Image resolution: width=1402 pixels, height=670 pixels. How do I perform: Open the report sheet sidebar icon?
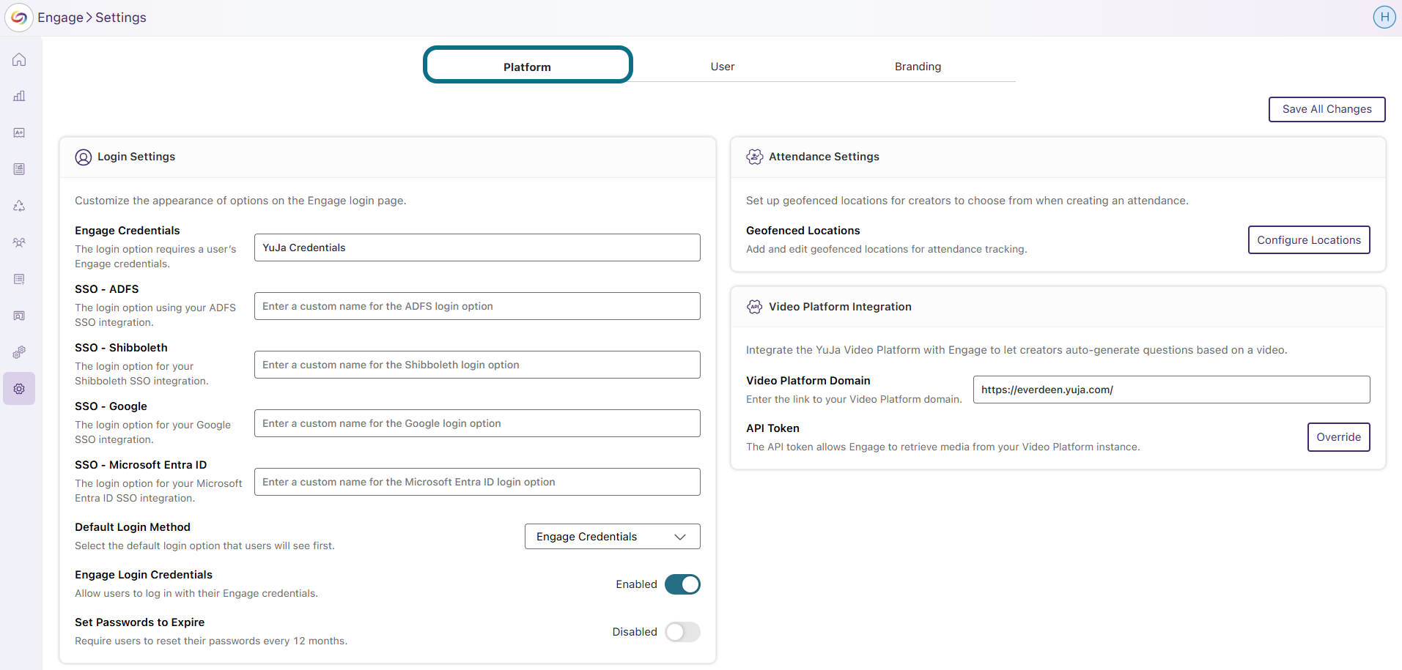19,169
